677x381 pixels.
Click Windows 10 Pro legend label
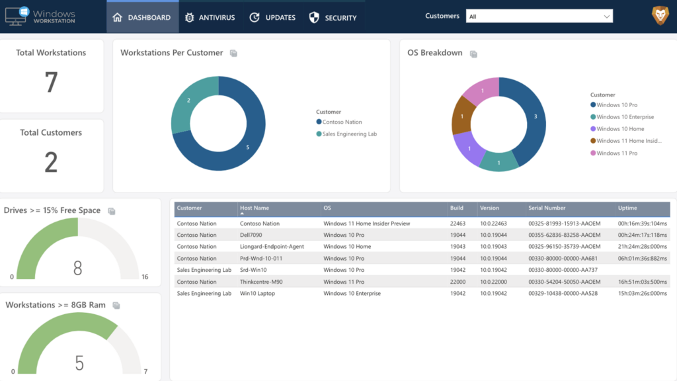617,105
